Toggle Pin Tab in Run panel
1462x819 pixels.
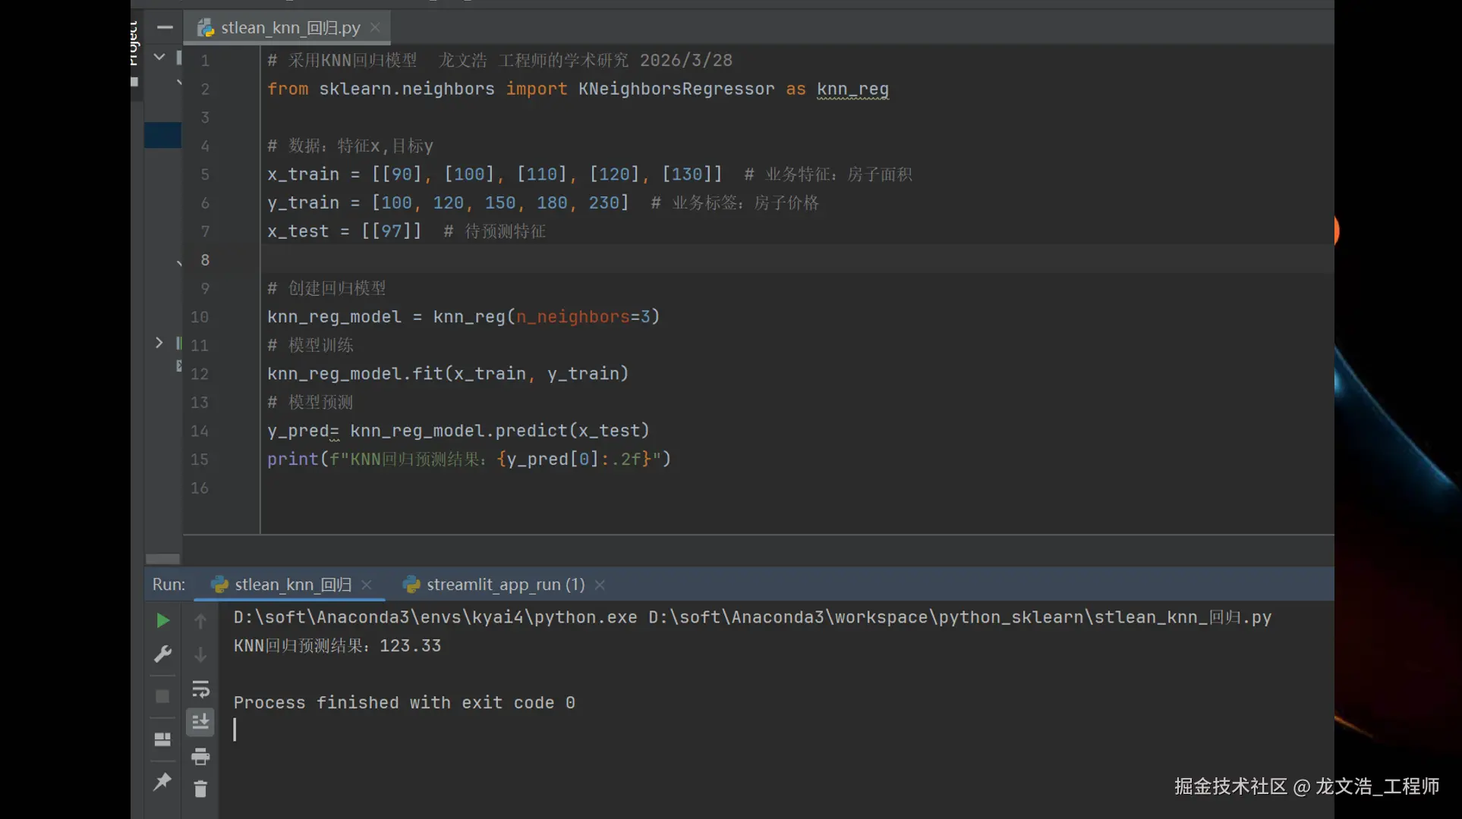click(162, 782)
